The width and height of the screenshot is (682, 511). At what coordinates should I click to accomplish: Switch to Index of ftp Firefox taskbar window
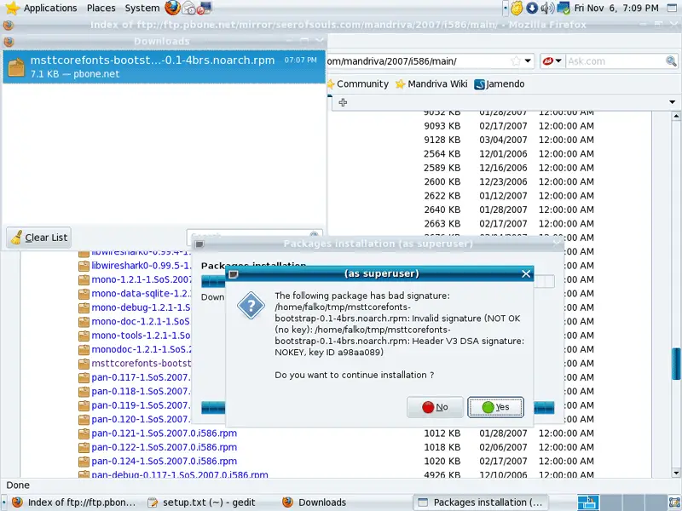(74, 502)
